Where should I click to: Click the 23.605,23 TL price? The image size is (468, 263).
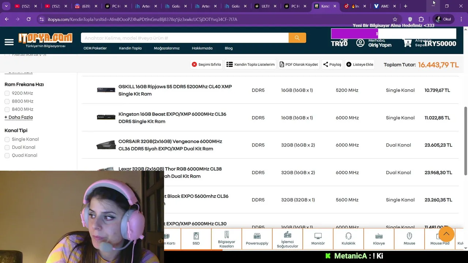point(438,145)
